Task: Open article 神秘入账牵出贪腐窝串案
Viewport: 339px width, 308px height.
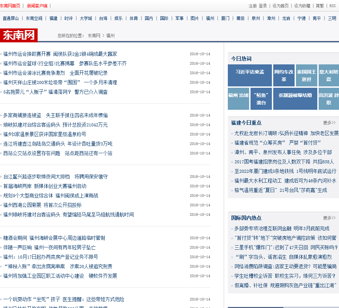Action: tap(58, 267)
